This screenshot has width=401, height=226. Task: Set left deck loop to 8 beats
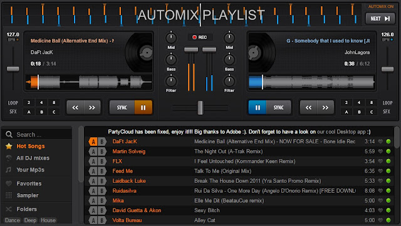point(54,103)
